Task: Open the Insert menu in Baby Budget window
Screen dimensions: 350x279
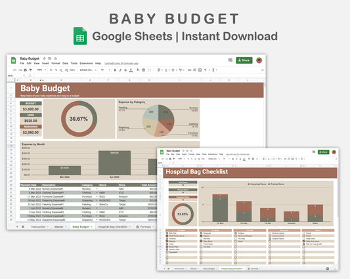Action: coord(45,64)
